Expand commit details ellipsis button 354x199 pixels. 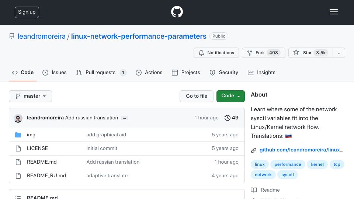125,118
